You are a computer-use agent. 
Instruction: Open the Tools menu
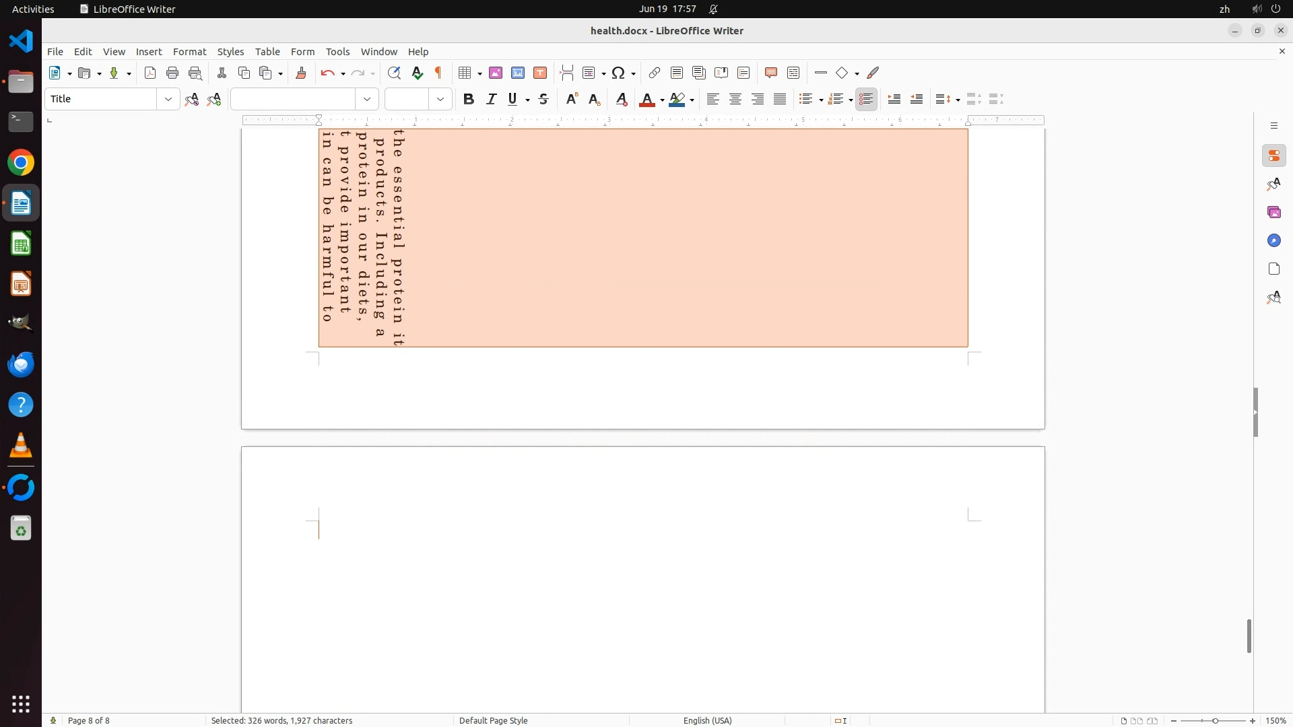[337, 52]
